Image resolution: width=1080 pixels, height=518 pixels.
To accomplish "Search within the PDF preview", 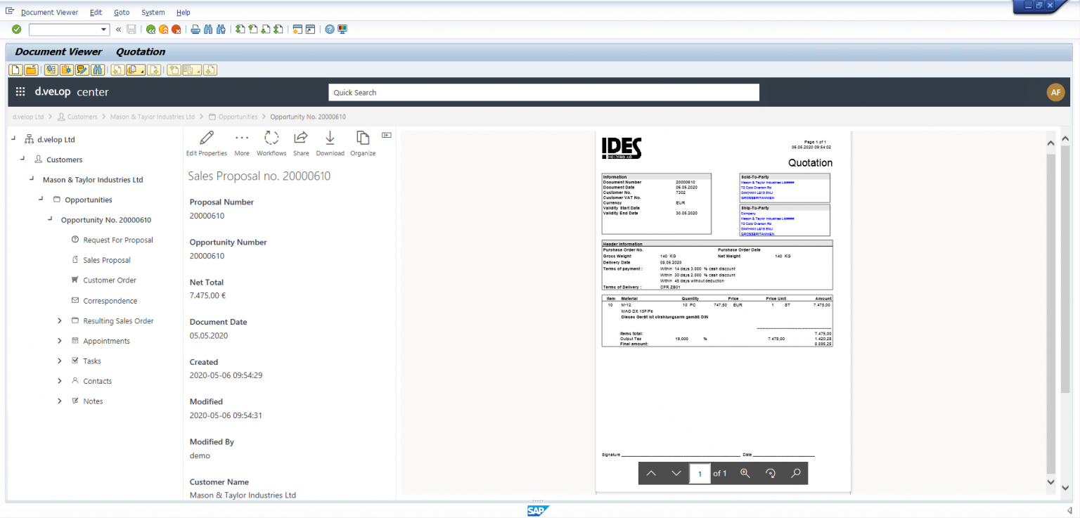I will tap(796, 473).
